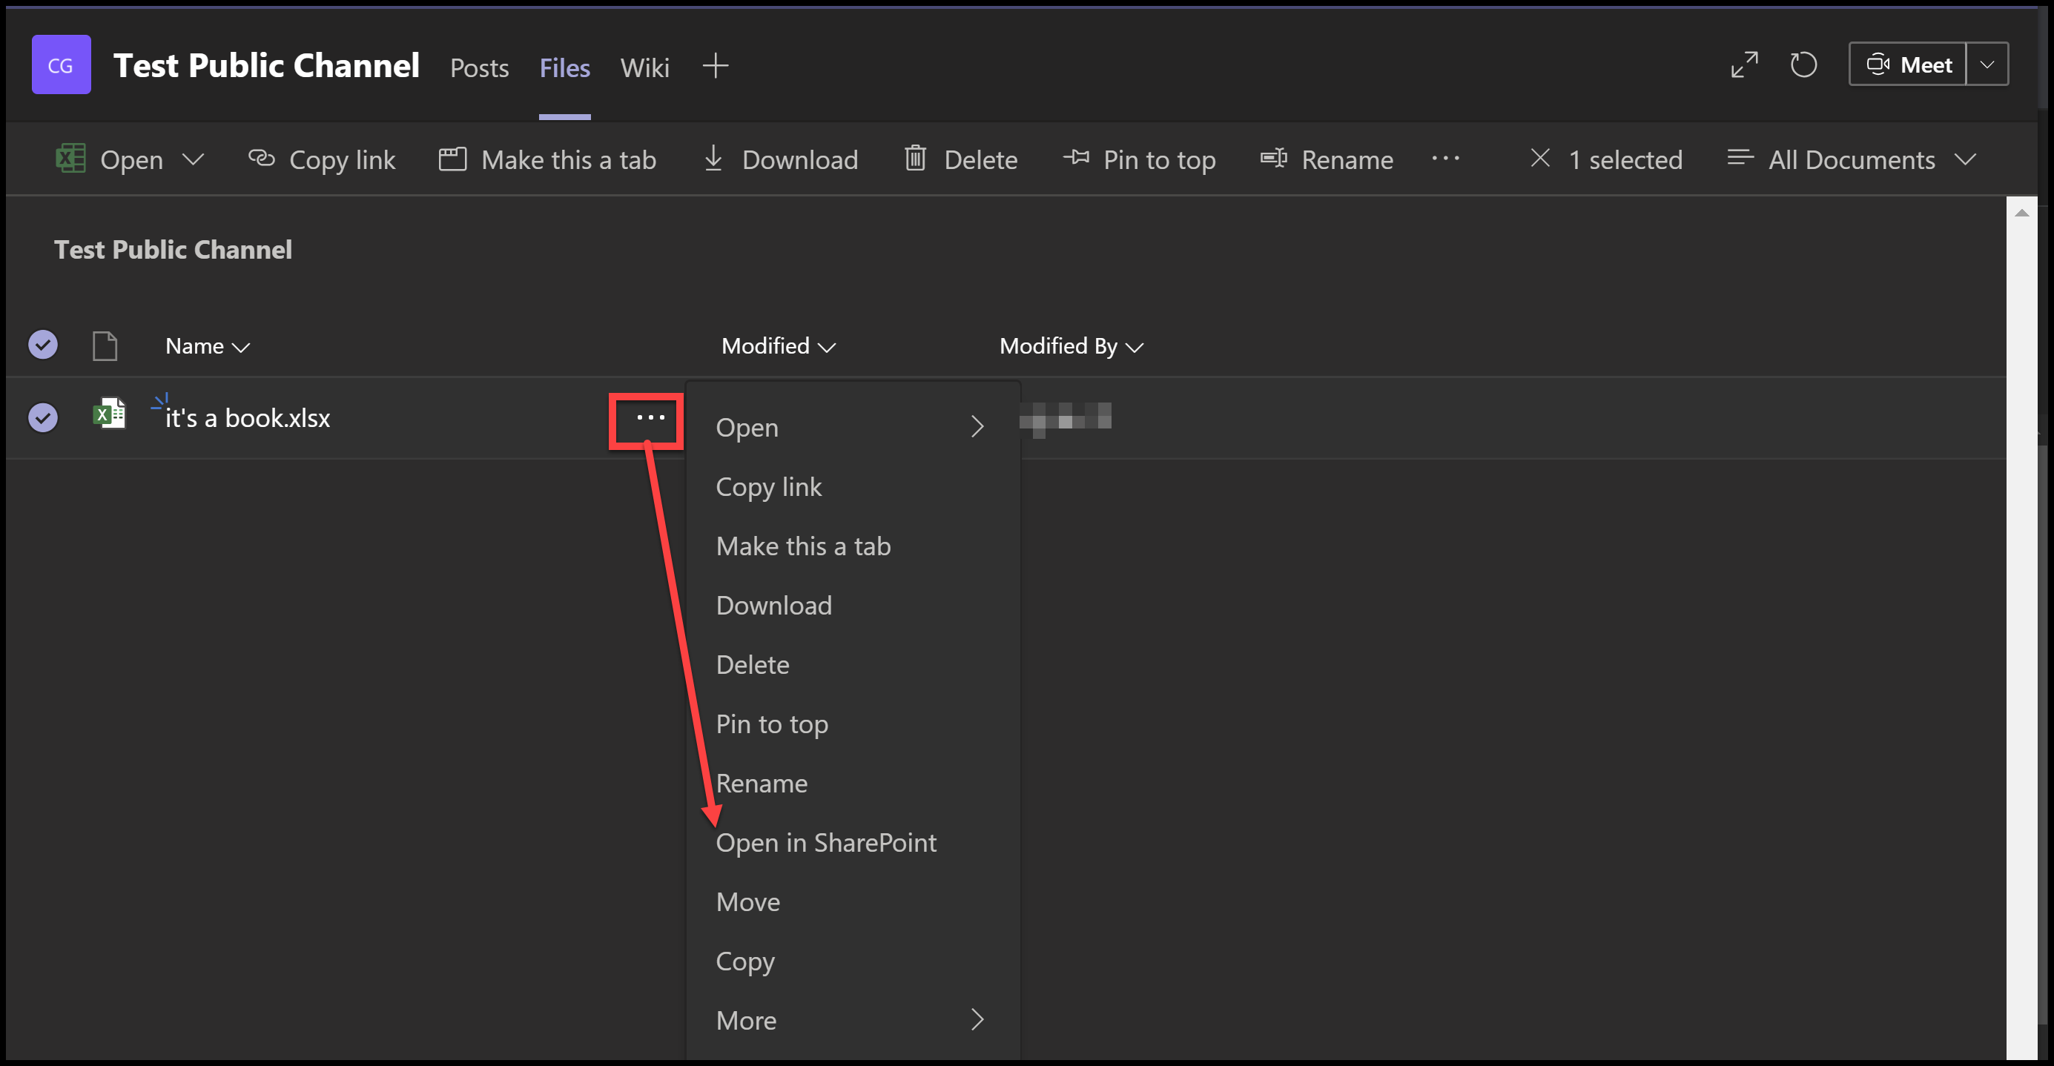The height and width of the screenshot is (1066, 2054).
Task: Clear the selection with the X icon
Action: tap(1539, 158)
